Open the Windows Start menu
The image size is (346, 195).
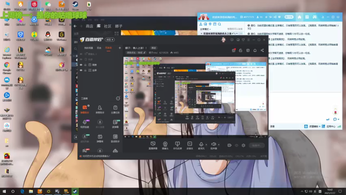pyautogui.click(x=4, y=192)
